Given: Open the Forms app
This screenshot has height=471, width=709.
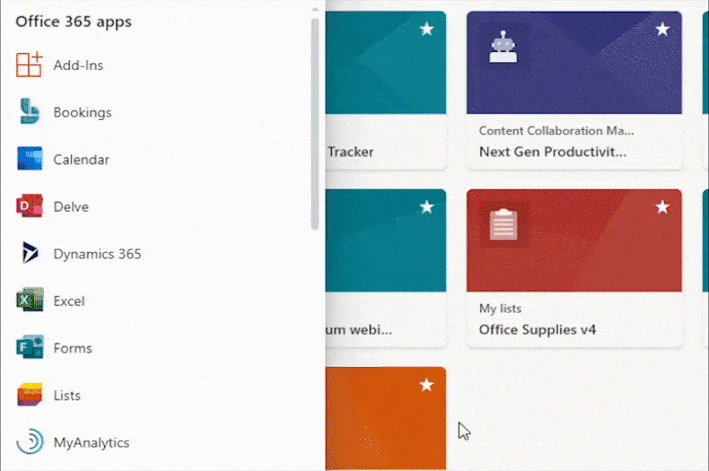Looking at the screenshot, I should tap(72, 348).
